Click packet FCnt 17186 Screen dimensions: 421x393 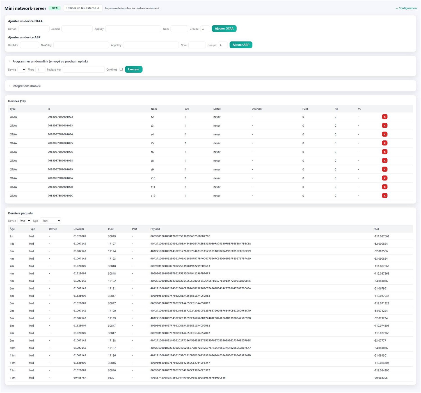click(x=112, y=355)
